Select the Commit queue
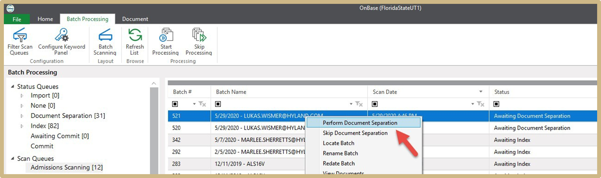 point(42,146)
